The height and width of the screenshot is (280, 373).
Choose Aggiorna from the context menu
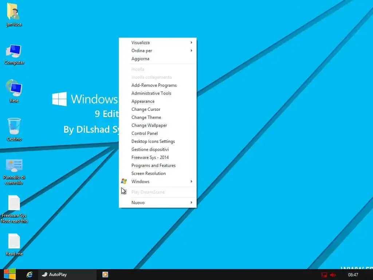[x=158, y=59]
